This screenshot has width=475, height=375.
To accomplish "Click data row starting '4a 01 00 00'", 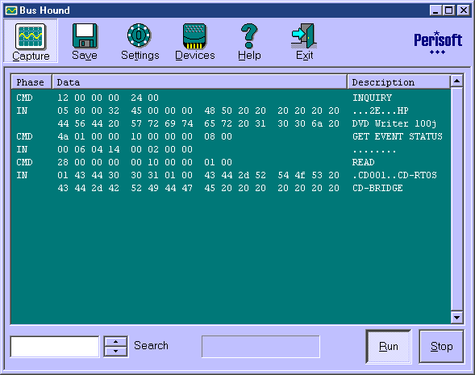I will (x=145, y=136).
